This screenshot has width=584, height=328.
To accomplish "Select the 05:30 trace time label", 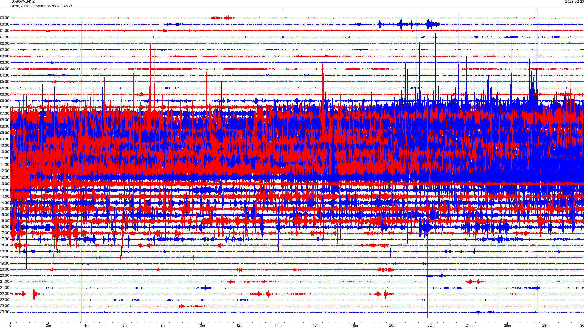I will pos(5,88).
